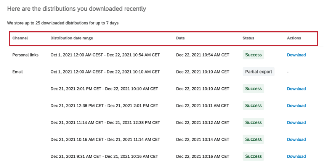Download the Dec 21 11:14 AM export

click(x=296, y=123)
